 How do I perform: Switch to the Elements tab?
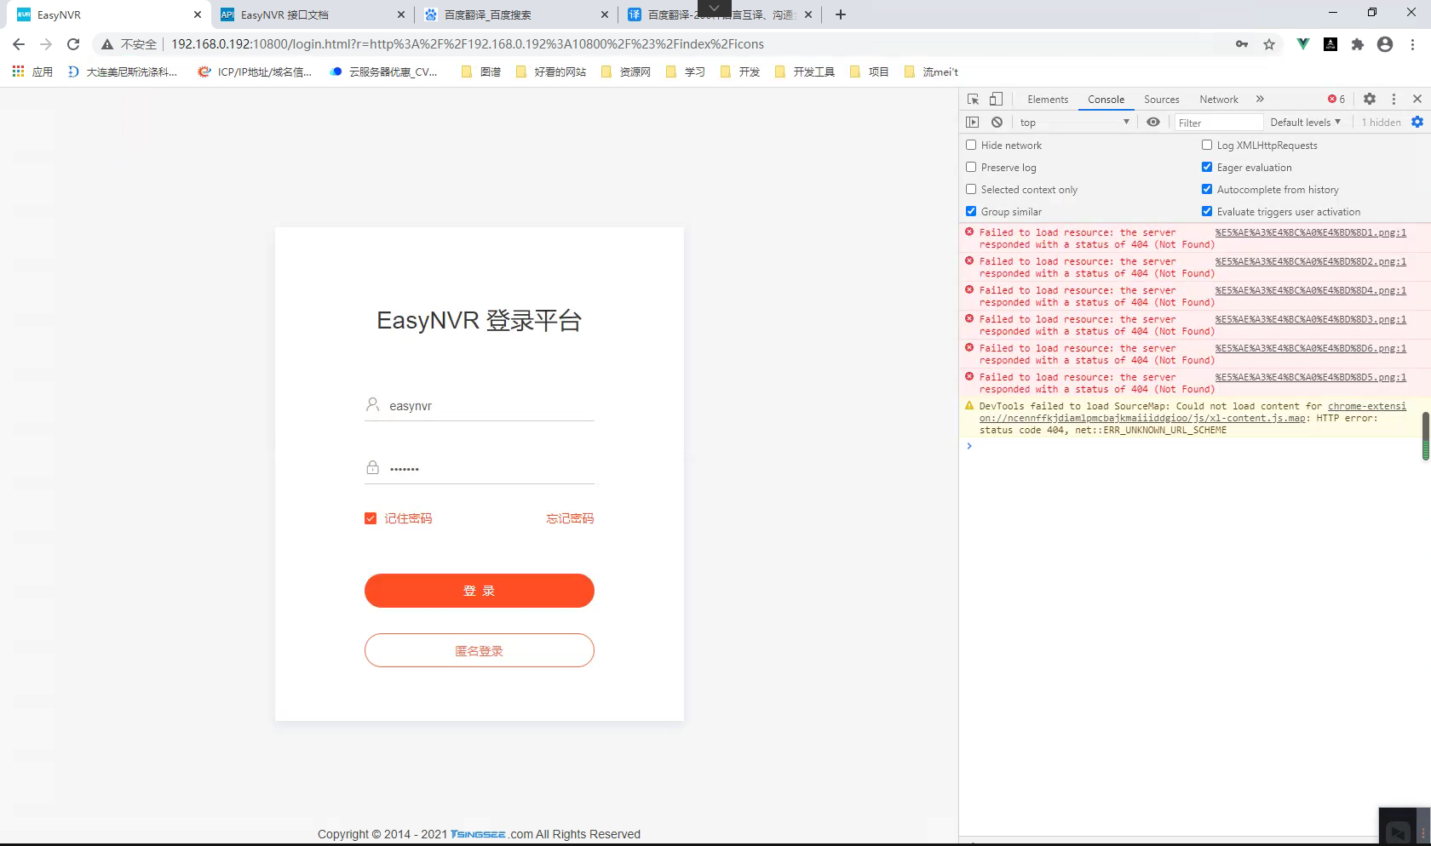pos(1048,99)
